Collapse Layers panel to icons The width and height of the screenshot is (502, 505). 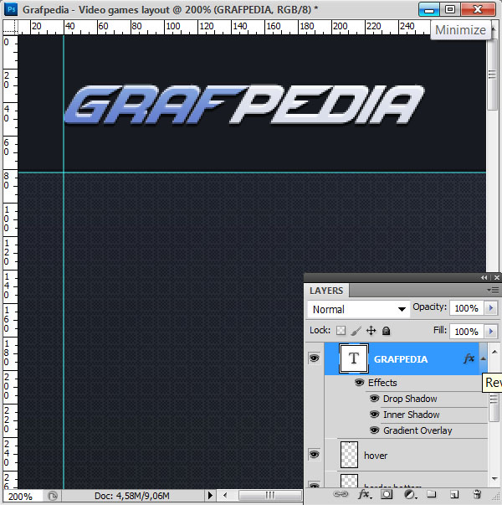tap(484, 277)
